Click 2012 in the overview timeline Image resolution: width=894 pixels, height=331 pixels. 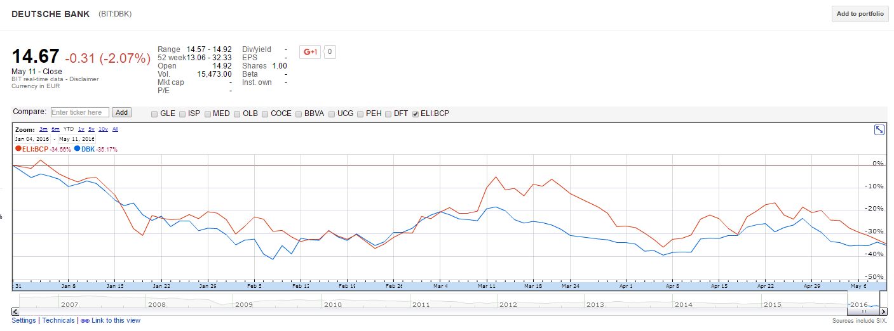pyautogui.click(x=508, y=305)
